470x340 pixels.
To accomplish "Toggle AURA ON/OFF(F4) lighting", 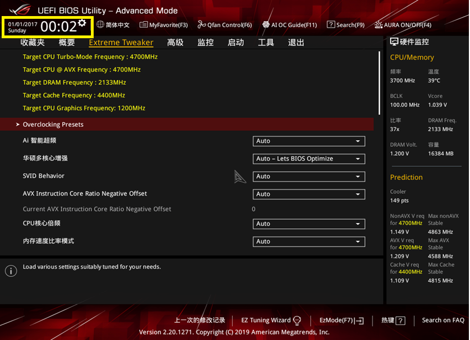I will point(379,25).
